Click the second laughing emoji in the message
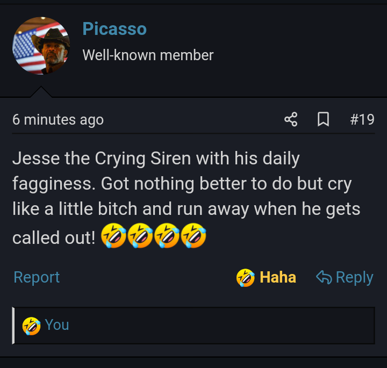The width and height of the screenshot is (387, 368). click(140, 235)
